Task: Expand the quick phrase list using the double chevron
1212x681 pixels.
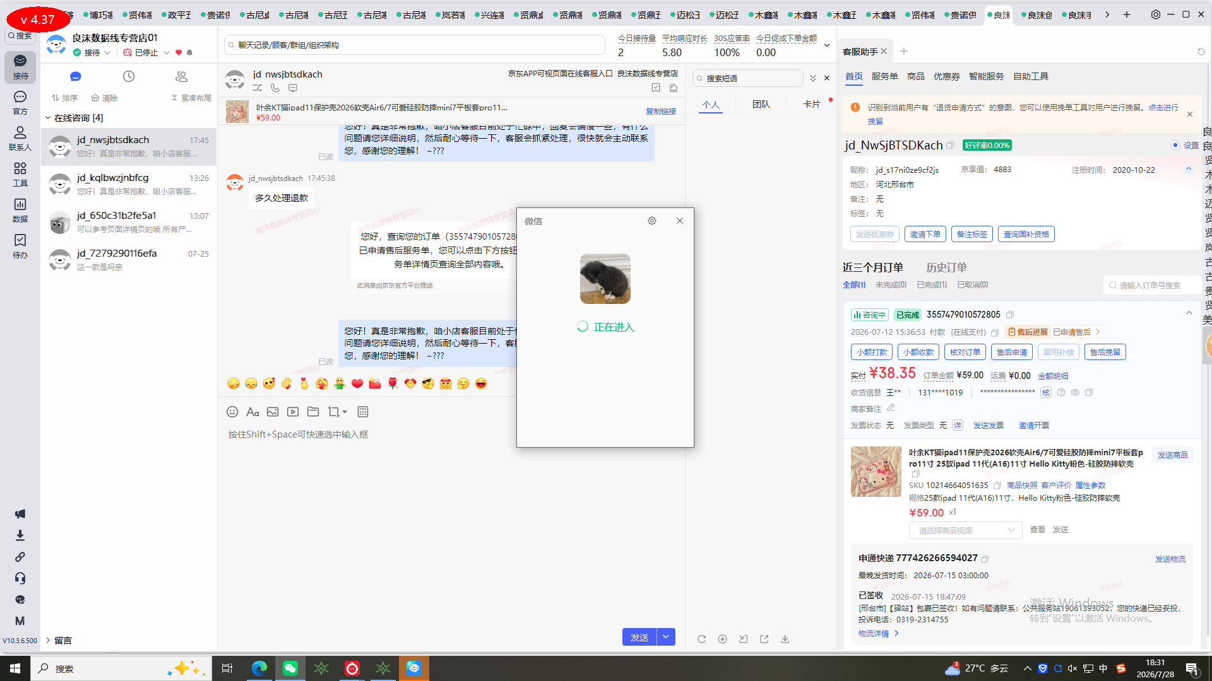Action: coord(813,78)
